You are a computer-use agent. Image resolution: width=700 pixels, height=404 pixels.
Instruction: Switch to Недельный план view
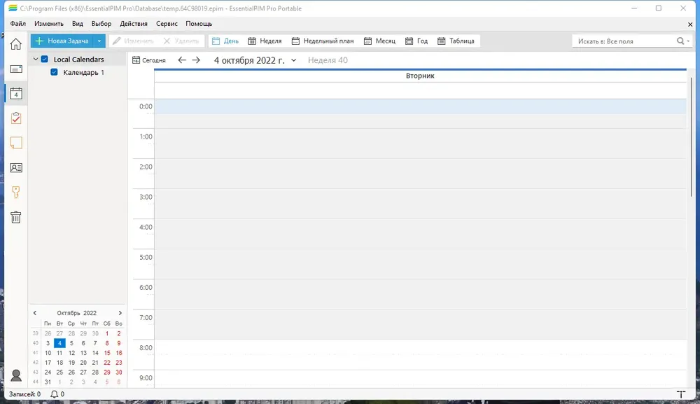322,41
